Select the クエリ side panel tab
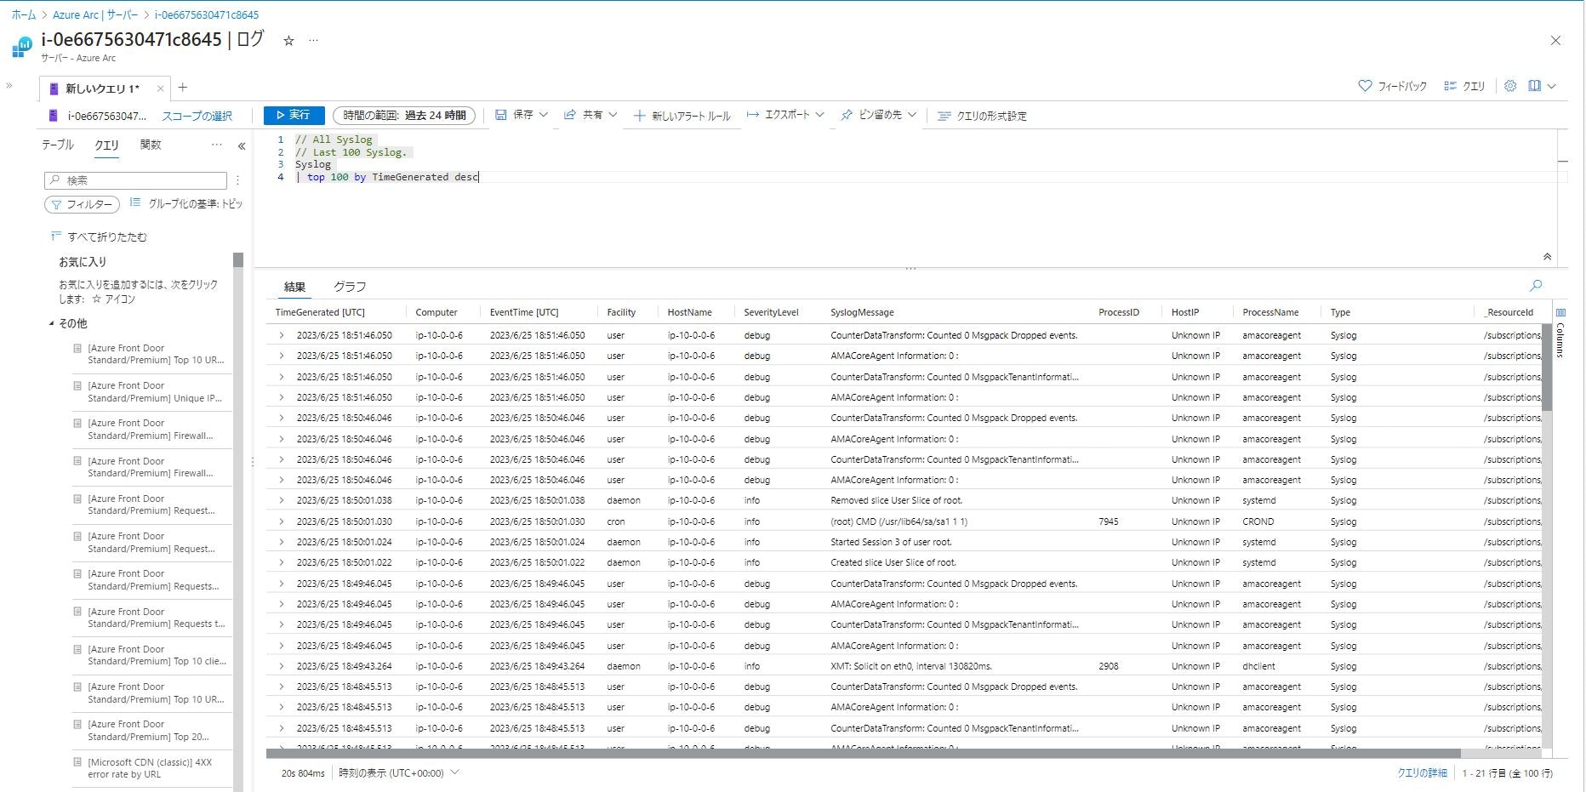The height and width of the screenshot is (792, 1586). pyautogui.click(x=106, y=145)
